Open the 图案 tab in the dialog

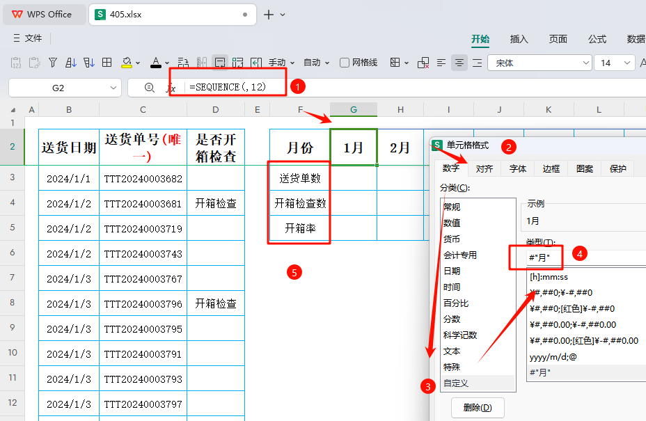tap(585, 168)
